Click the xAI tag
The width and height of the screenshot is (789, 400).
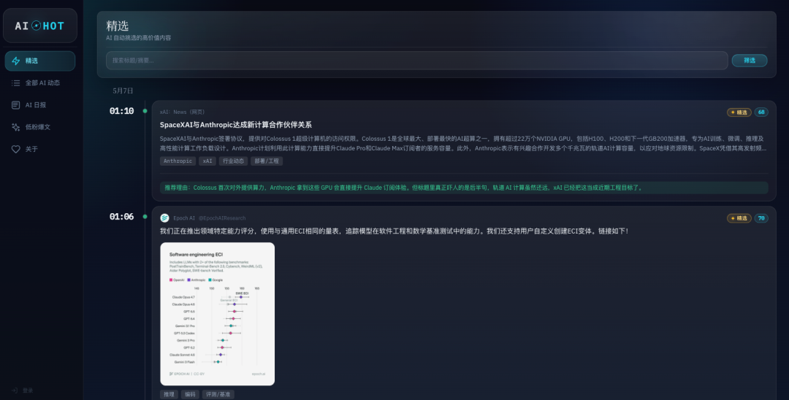[207, 161]
